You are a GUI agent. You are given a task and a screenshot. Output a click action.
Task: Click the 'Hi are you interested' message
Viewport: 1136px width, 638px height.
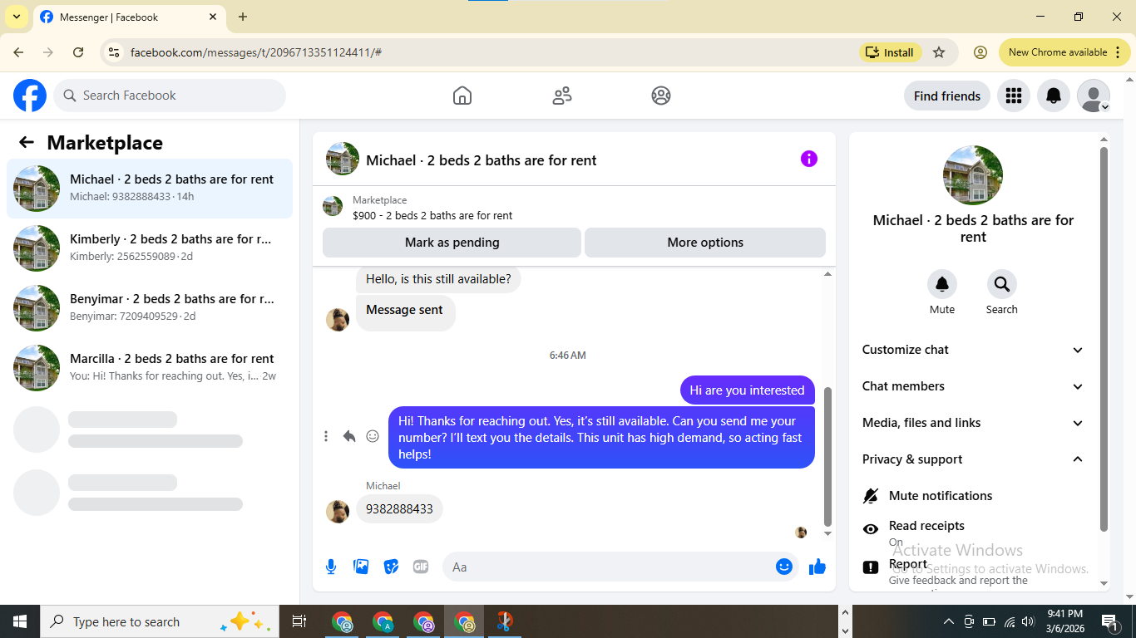point(747,390)
